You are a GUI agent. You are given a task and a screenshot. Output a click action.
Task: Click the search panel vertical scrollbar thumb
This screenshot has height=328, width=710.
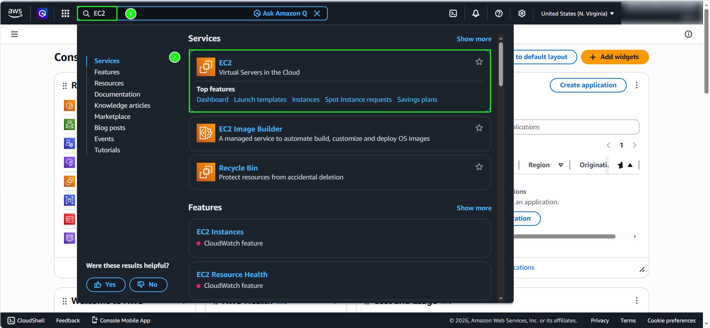(501, 64)
